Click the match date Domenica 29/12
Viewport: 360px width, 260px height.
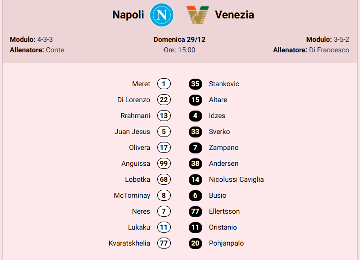179,39
